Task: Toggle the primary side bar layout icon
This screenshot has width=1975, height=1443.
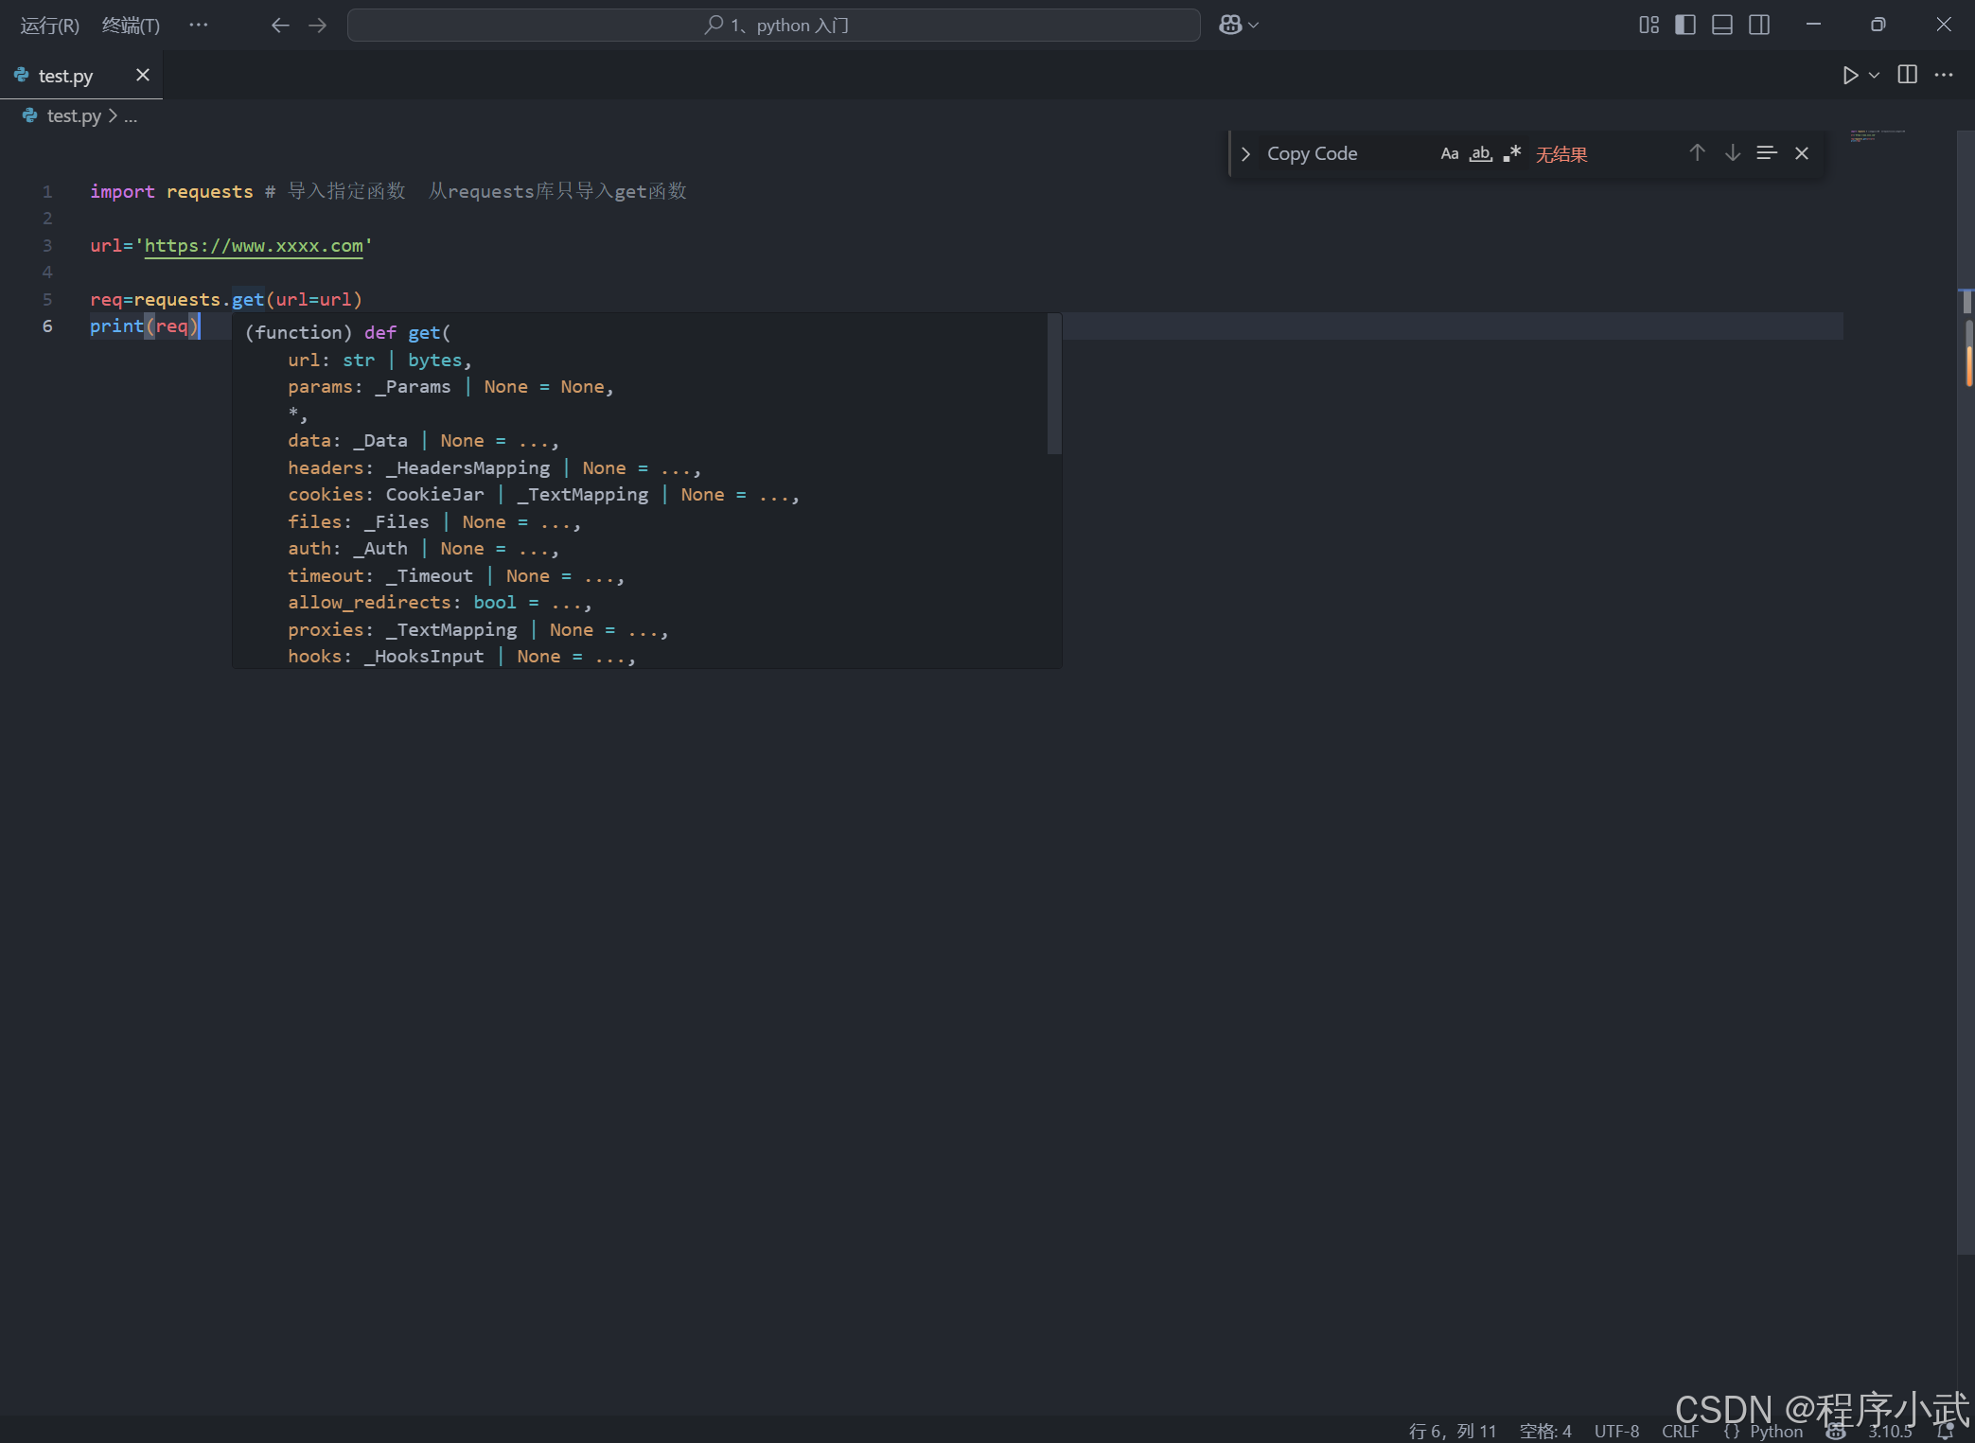Action: [x=1684, y=25]
